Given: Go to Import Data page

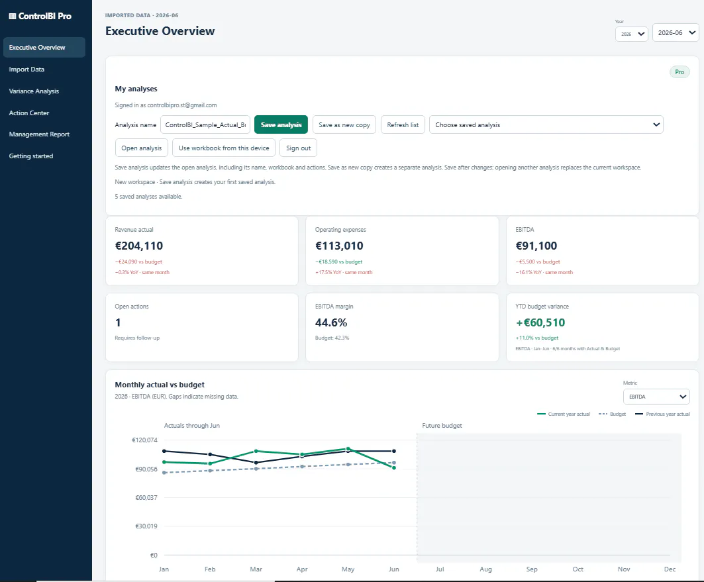Looking at the screenshot, I should (x=26, y=70).
